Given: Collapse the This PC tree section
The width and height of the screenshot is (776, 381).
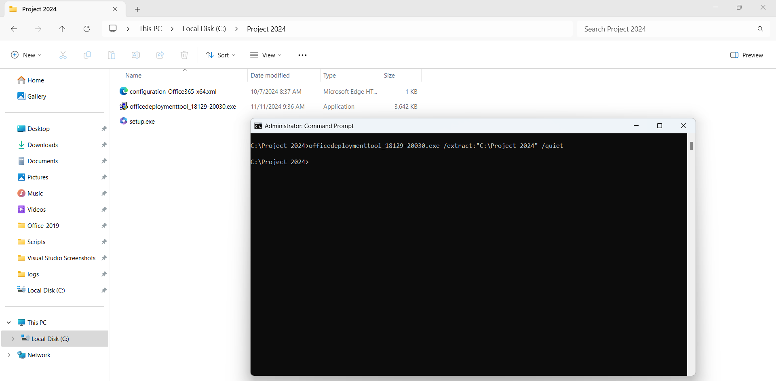Looking at the screenshot, I should (8, 322).
